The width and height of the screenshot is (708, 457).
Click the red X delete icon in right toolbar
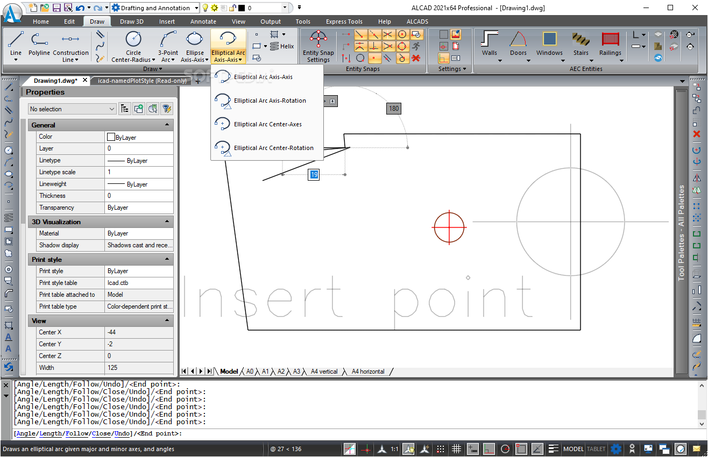pyautogui.click(x=697, y=133)
